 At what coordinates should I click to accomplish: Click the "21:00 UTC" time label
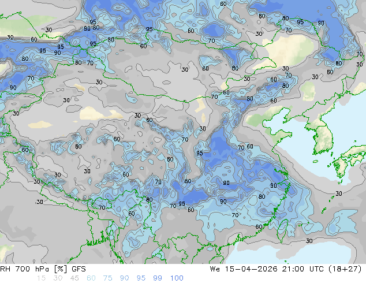click(x=303, y=269)
